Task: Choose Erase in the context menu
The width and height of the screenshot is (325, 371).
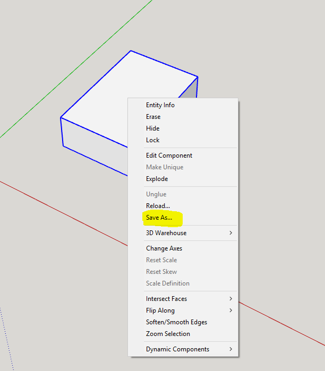Action: pos(183,117)
